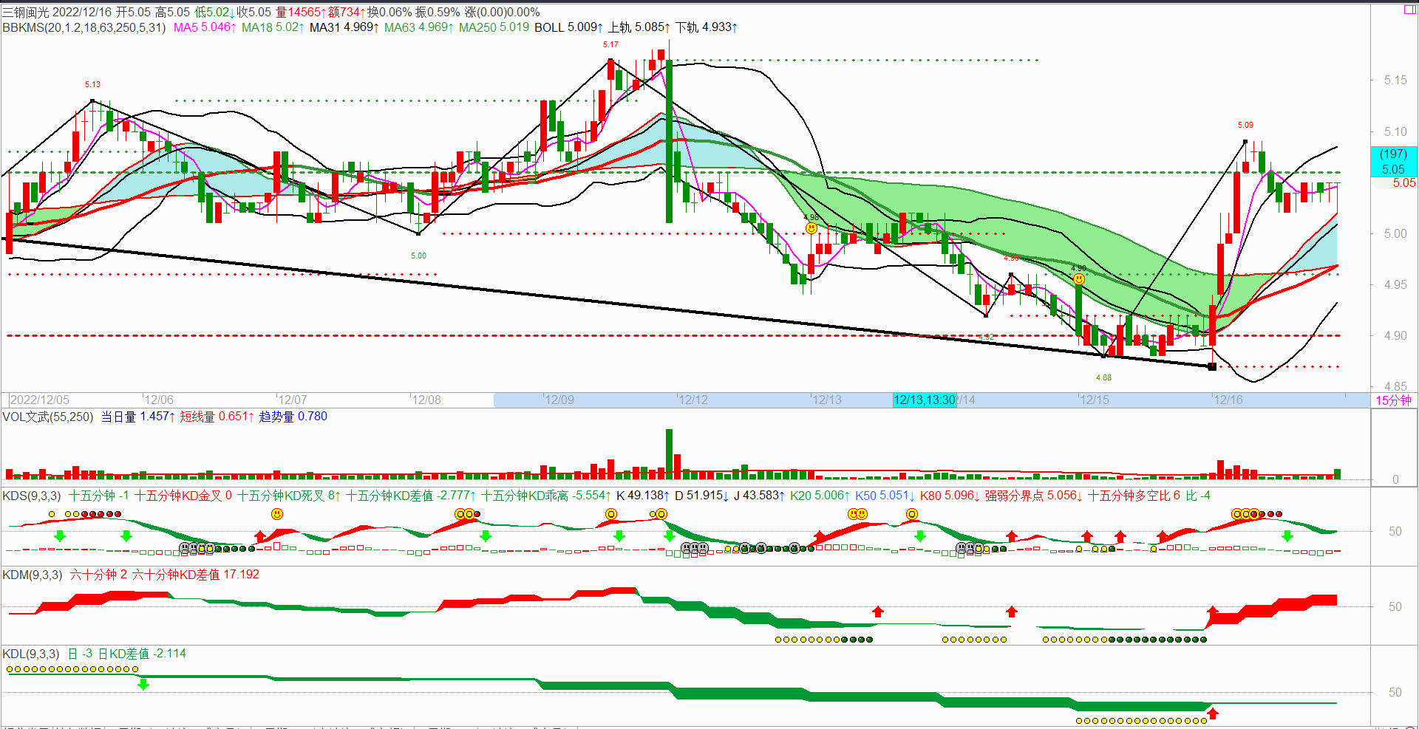Click the black square marker at trendline low end
The height and width of the screenshot is (729, 1419).
point(1212,366)
